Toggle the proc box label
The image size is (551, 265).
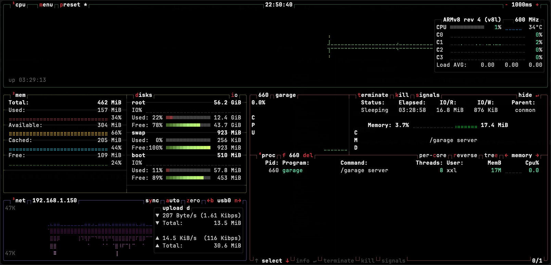(x=267, y=155)
